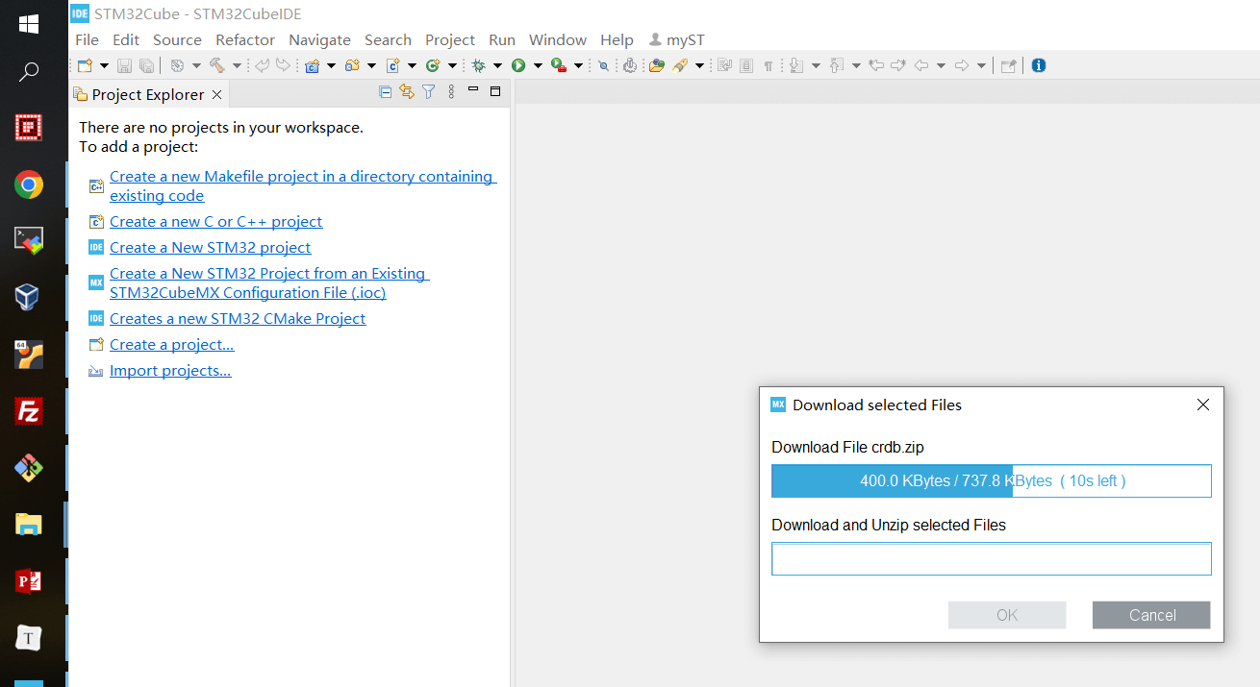Open the Window menu
The image size is (1260, 687).
(558, 39)
